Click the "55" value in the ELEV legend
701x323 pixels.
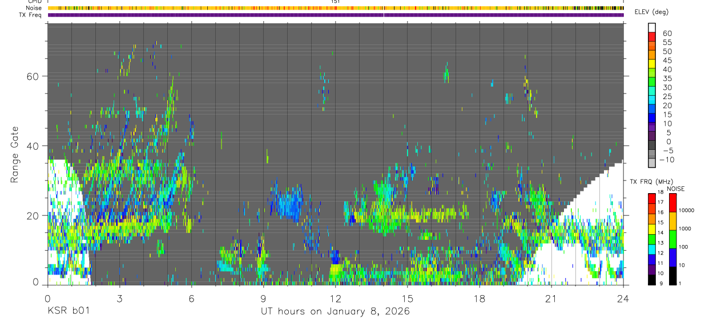tap(667, 42)
